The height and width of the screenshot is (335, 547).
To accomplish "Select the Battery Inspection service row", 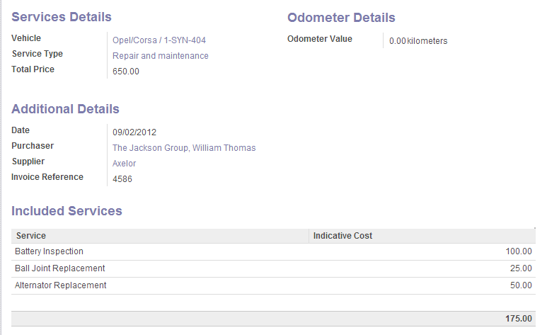I will point(50,251).
